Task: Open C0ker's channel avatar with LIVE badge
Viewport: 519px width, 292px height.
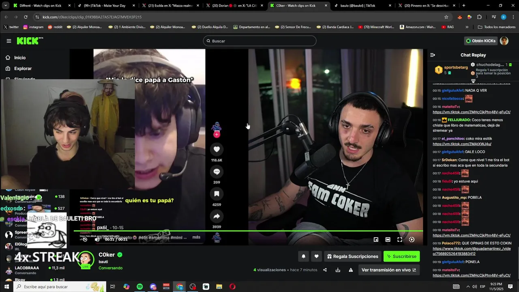Action: [x=86, y=260]
